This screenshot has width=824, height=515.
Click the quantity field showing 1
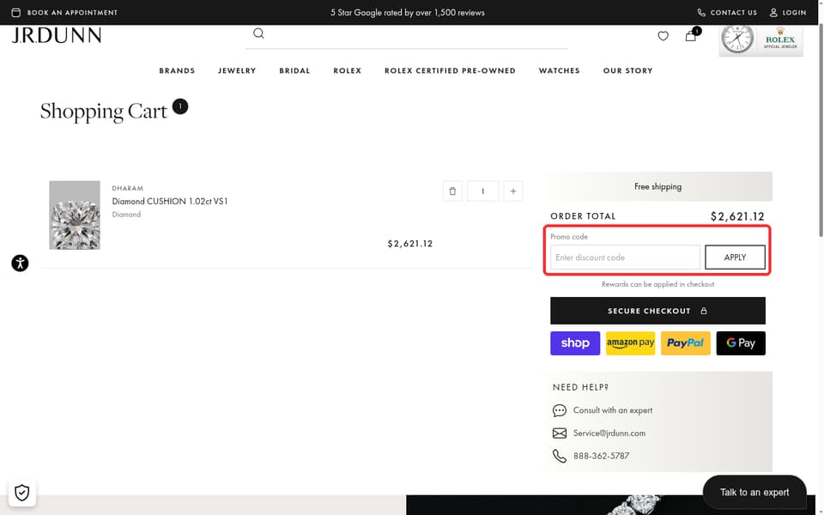(483, 191)
